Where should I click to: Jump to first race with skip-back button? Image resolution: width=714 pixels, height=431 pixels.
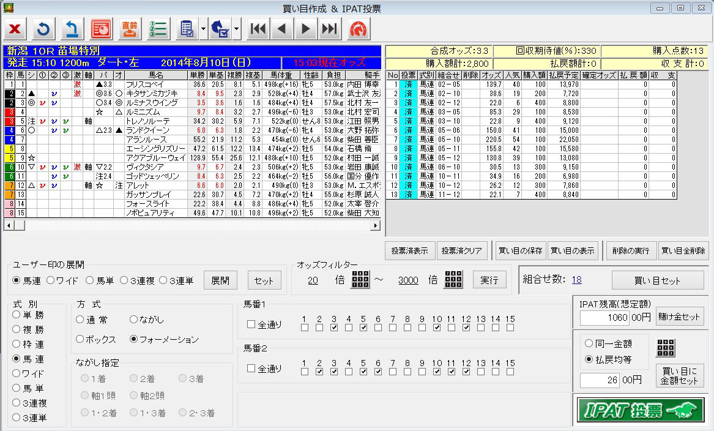[x=258, y=29]
